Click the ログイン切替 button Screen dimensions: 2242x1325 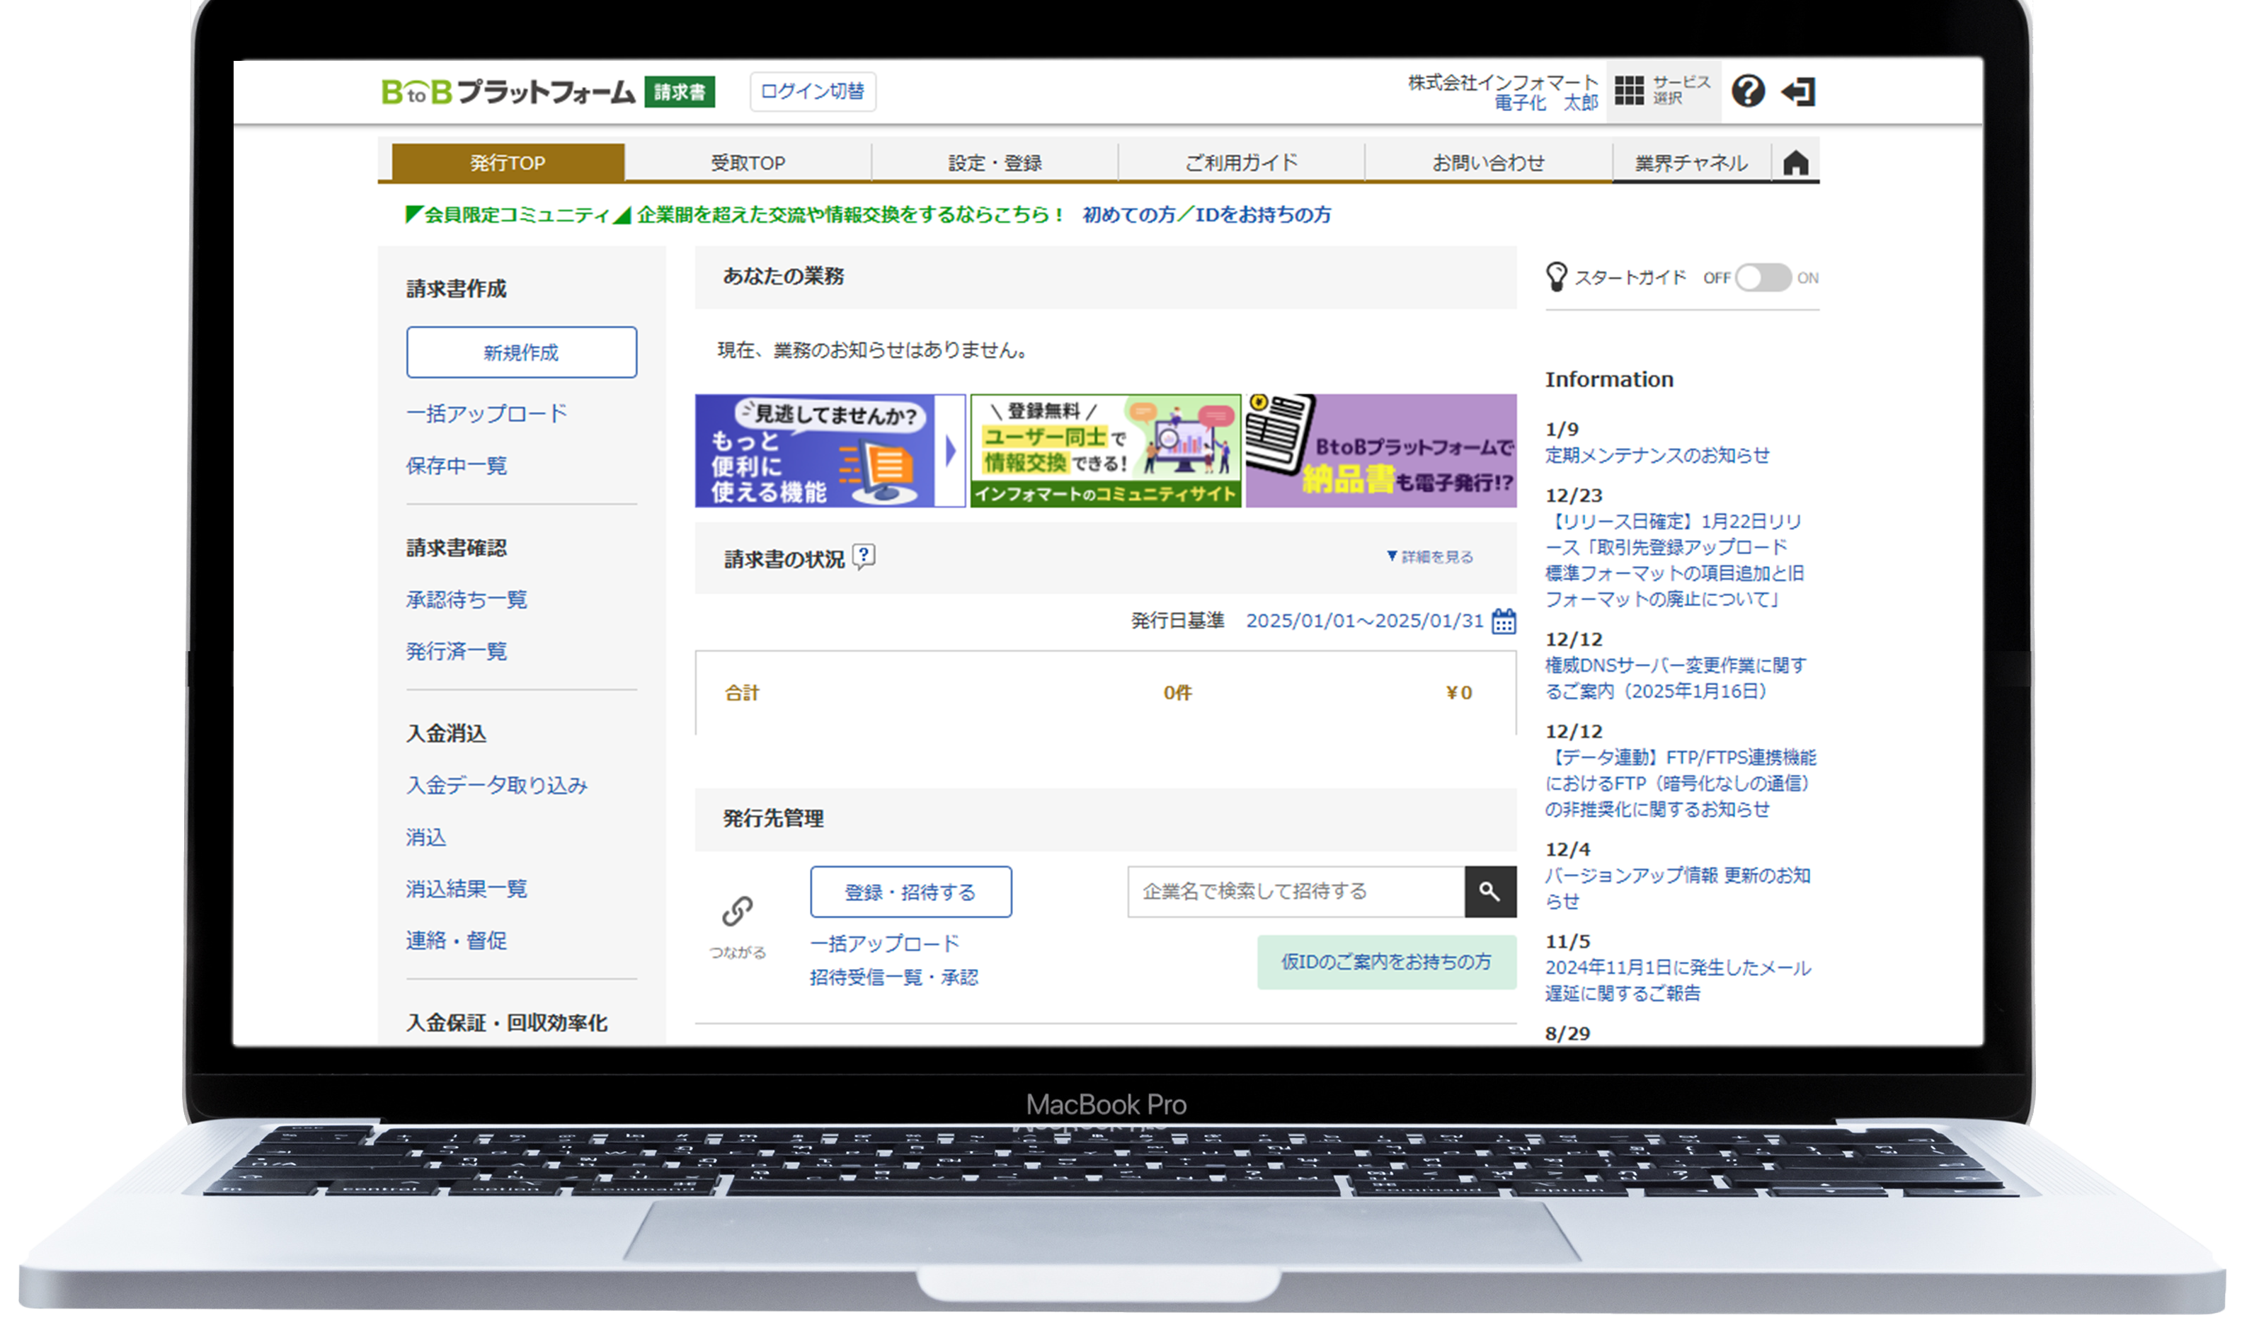click(811, 91)
